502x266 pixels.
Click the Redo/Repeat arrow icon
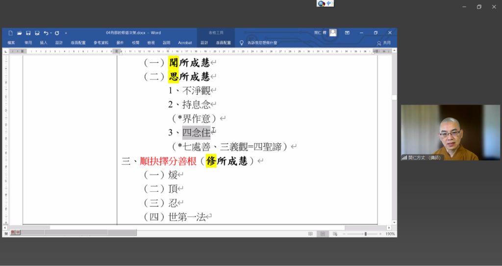coord(57,33)
